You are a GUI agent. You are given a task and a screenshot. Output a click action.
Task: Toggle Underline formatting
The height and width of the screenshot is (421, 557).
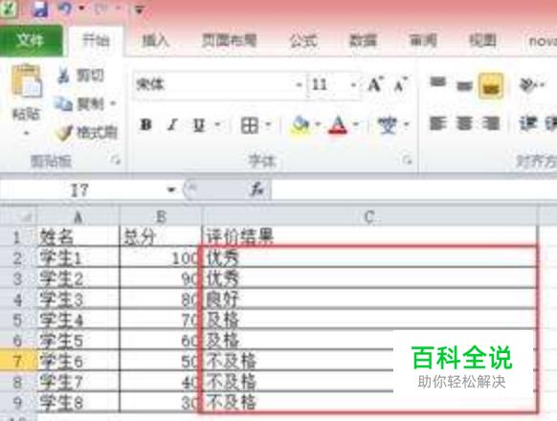point(199,125)
